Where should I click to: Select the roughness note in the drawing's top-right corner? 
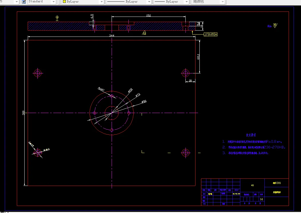point(272,26)
